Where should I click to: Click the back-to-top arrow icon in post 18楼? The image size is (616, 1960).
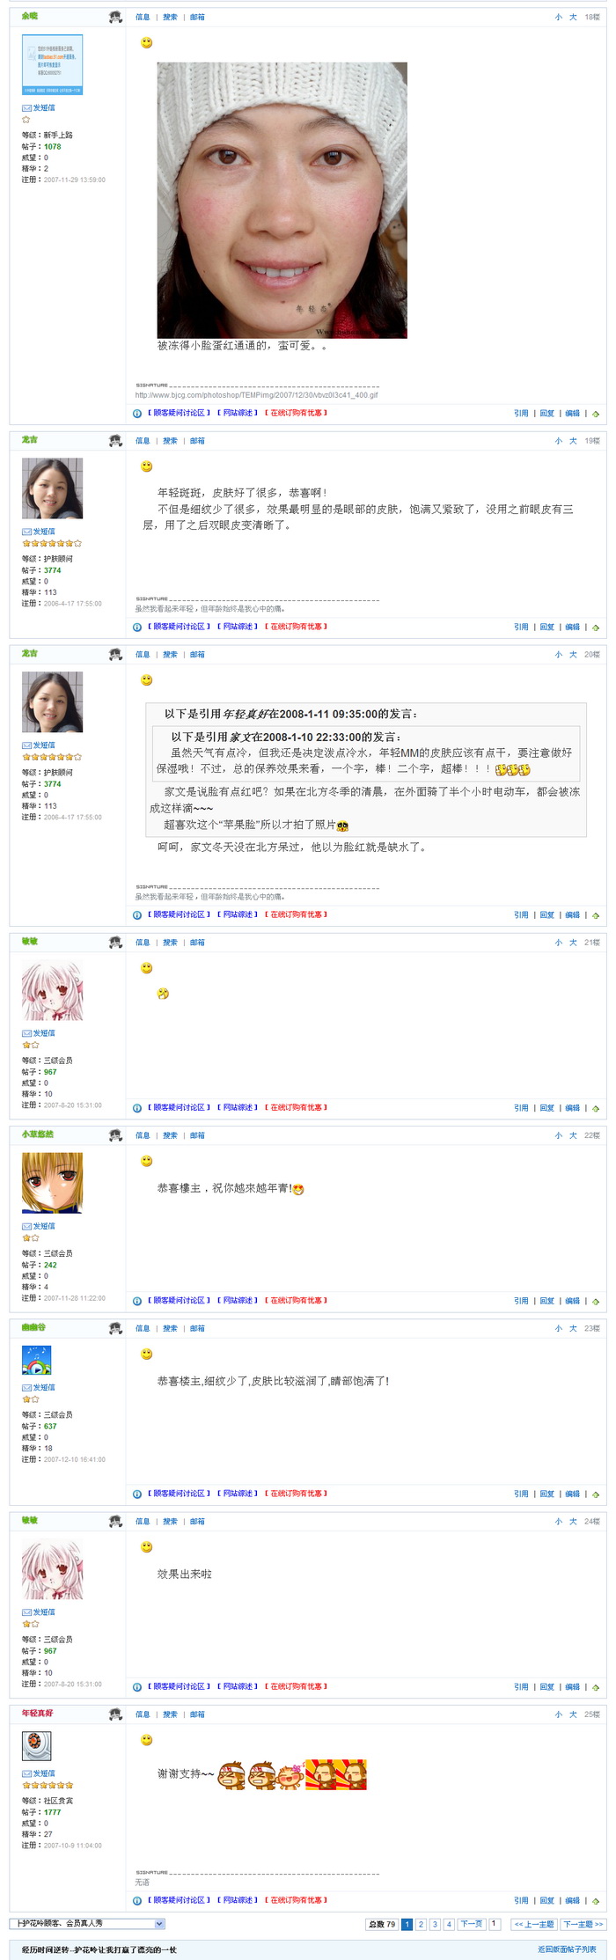[596, 414]
